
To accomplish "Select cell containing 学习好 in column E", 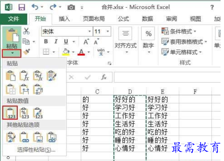I will point(163,107).
